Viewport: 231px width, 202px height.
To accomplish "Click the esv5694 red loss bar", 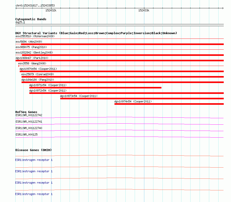I will pyautogui.click(x=122, y=44).
